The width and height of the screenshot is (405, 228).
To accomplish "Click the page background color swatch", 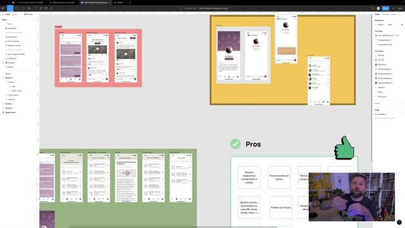I will [x=376, y=25].
